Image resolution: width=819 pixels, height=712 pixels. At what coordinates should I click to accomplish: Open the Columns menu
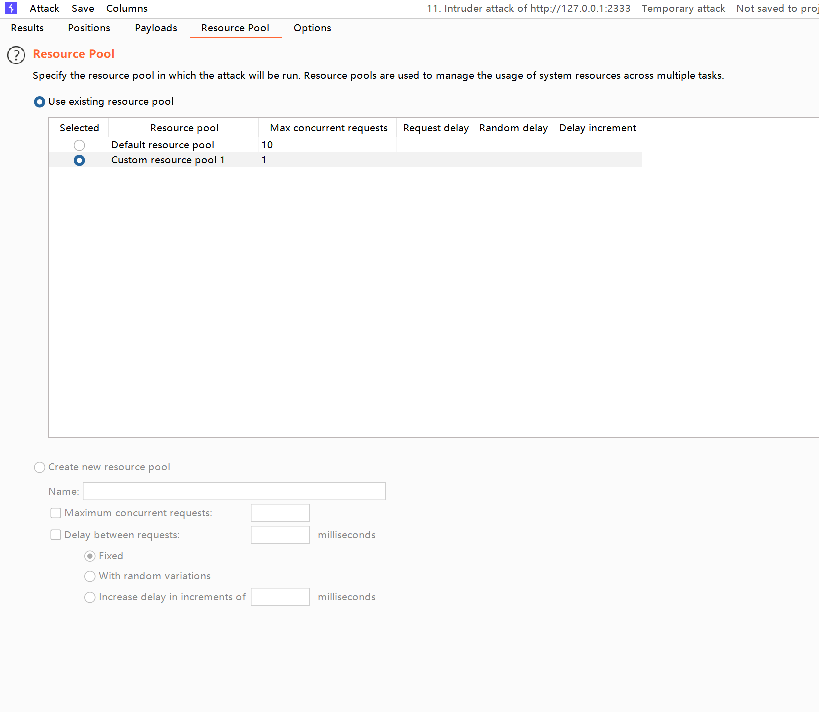tap(127, 8)
